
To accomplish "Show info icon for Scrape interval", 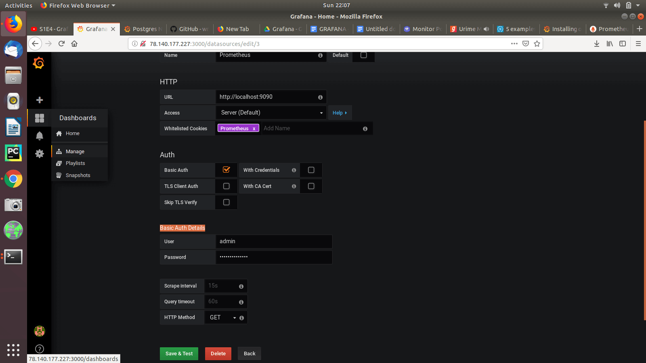I will click(x=241, y=286).
